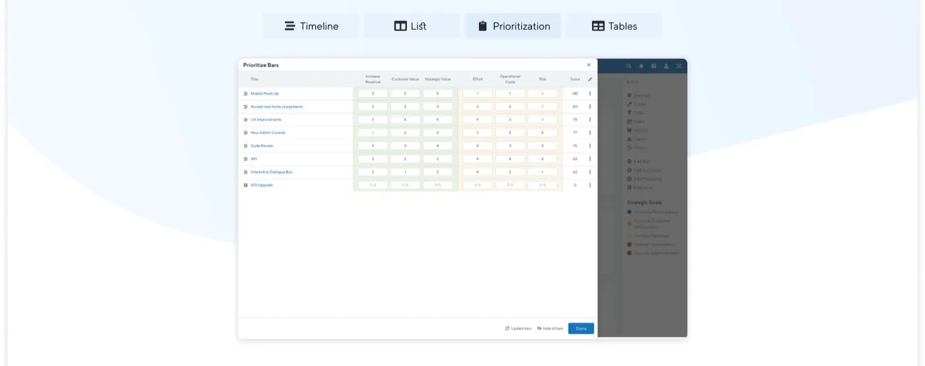Open Settings in background sidebar

coord(638,95)
